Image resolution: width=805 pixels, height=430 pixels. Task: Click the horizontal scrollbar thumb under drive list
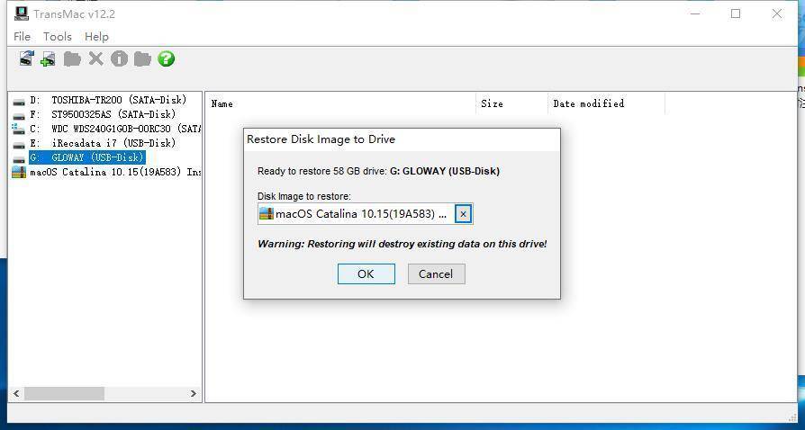click(x=64, y=394)
